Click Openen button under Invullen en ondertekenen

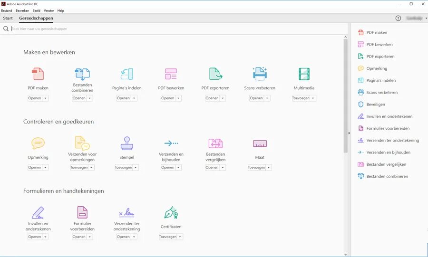pyautogui.click(x=35, y=237)
